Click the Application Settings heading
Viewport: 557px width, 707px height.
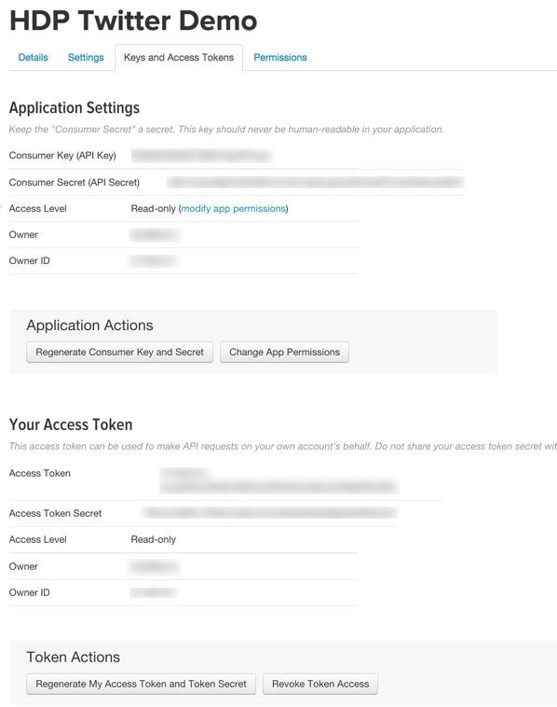tap(75, 108)
